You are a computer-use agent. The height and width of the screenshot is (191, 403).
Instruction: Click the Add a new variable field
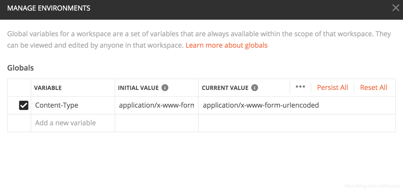[73, 123]
